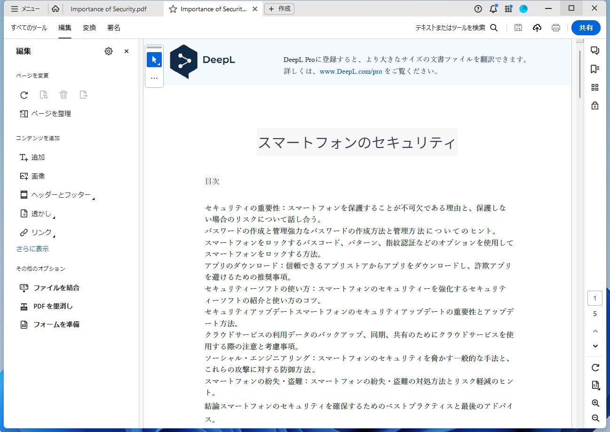This screenshot has width=610, height=432.
Task: Save to cloud using the upload icon
Action: (537, 28)
